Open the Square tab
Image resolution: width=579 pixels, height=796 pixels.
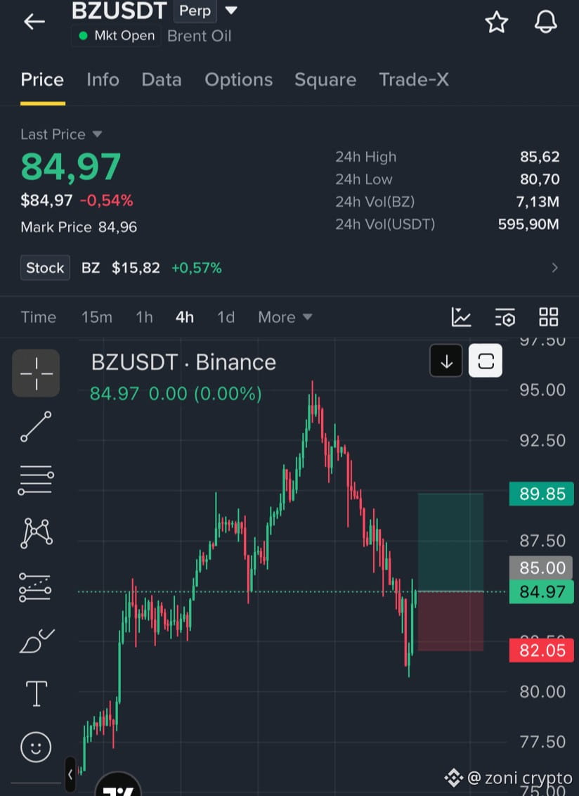[x=325, y=79]
